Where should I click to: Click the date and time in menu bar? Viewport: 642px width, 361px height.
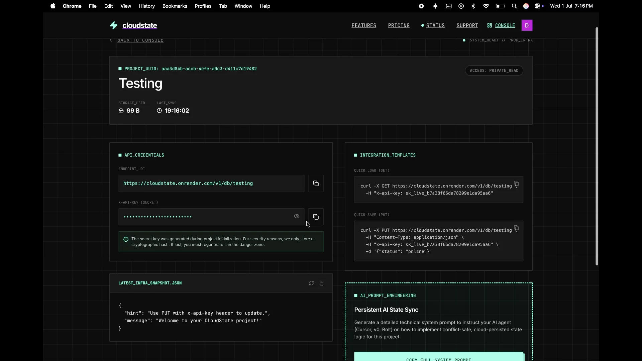pos(571,6)
